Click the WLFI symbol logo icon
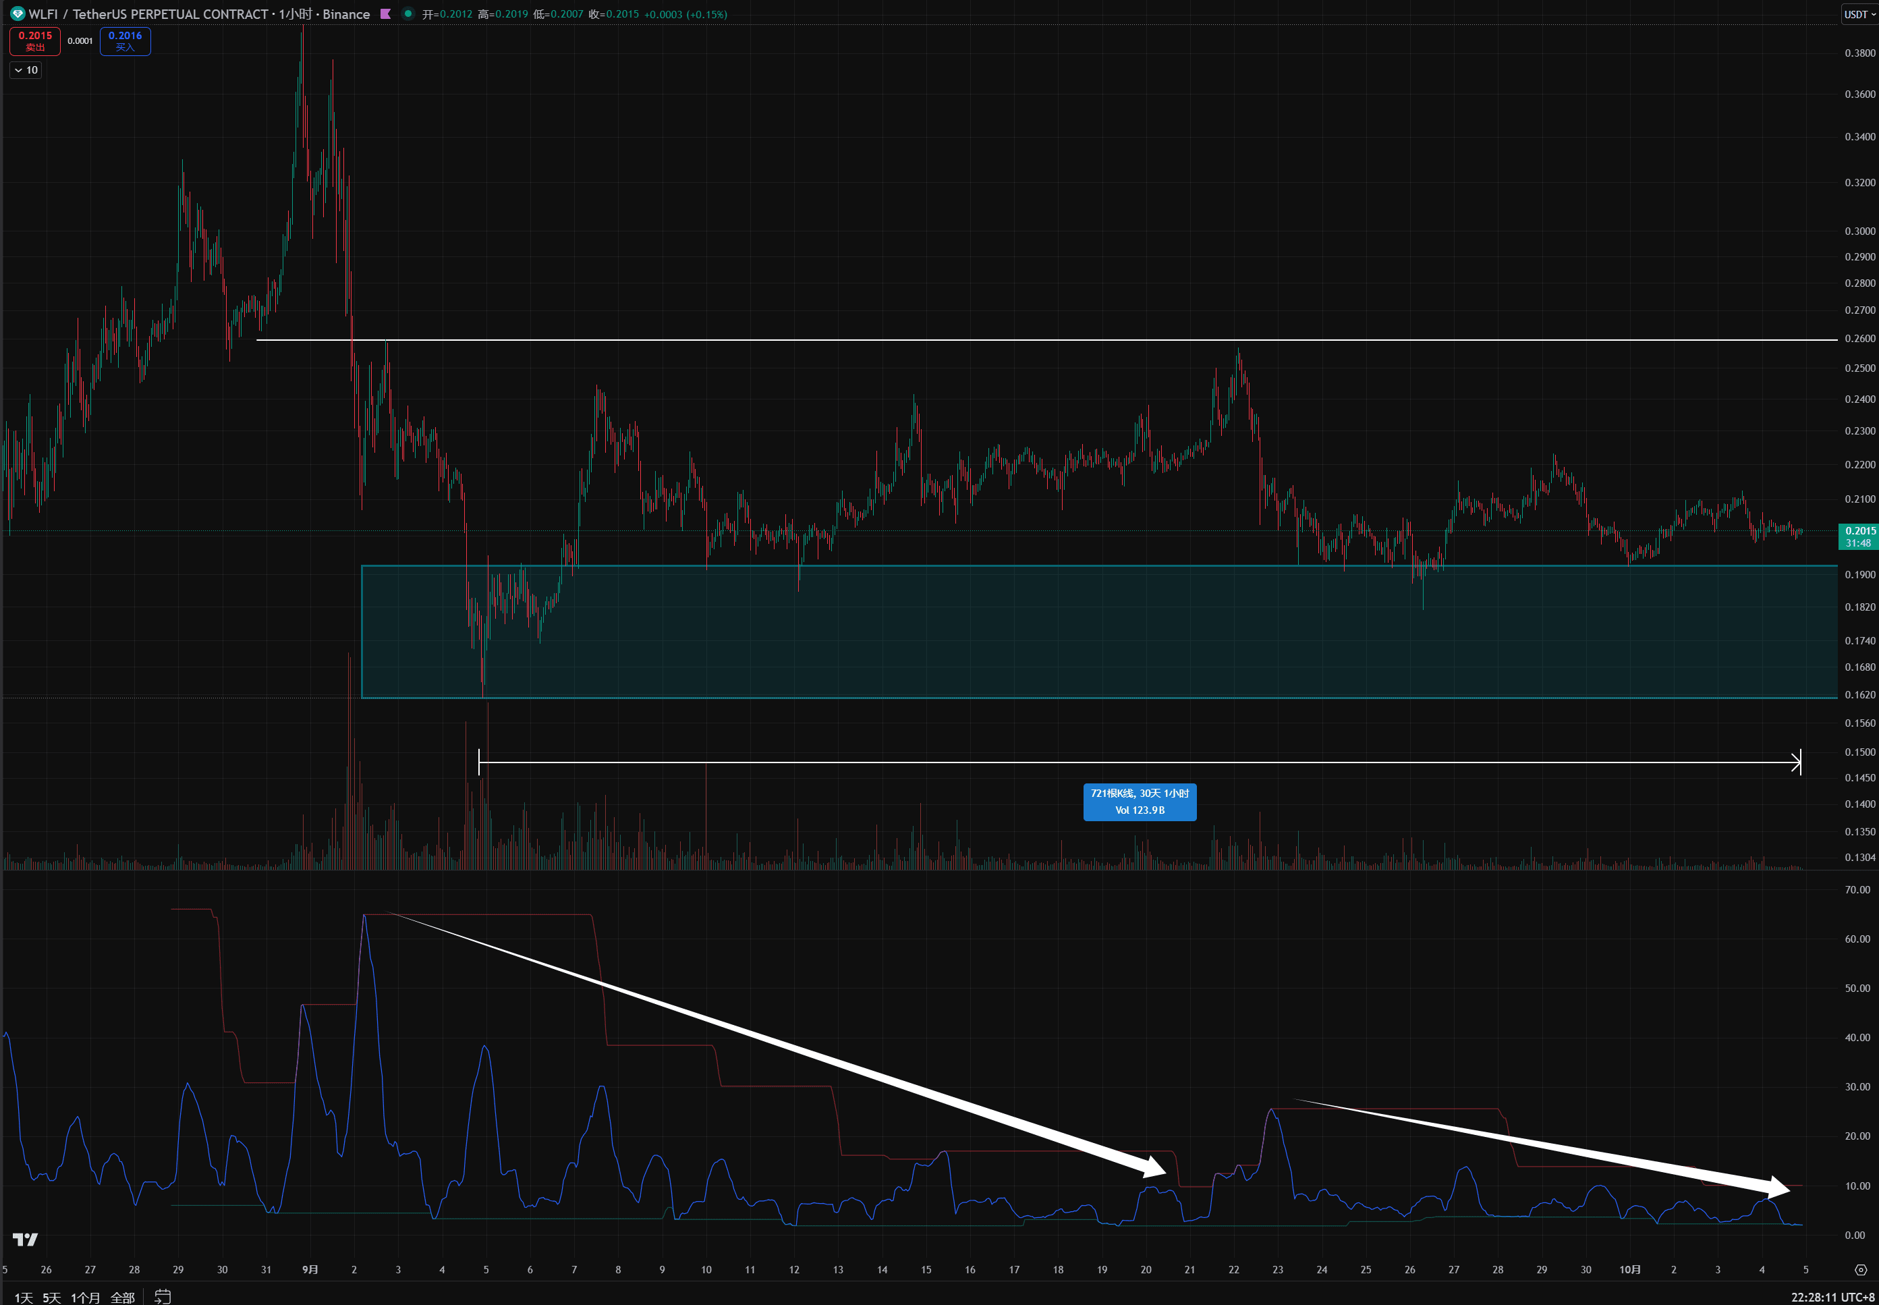Screen dimensions: 1879x1305 [17, 13]
